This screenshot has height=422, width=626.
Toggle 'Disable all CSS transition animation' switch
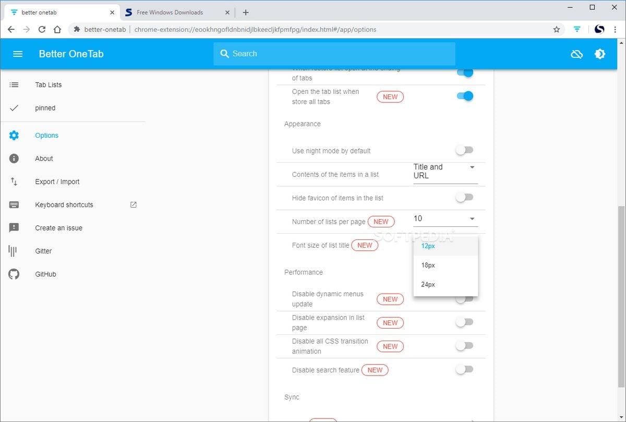point(464,346)
